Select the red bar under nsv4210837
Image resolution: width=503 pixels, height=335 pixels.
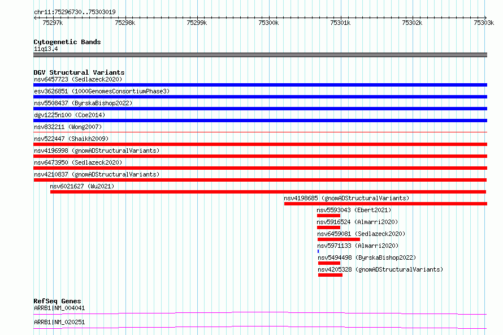(260, 180)
